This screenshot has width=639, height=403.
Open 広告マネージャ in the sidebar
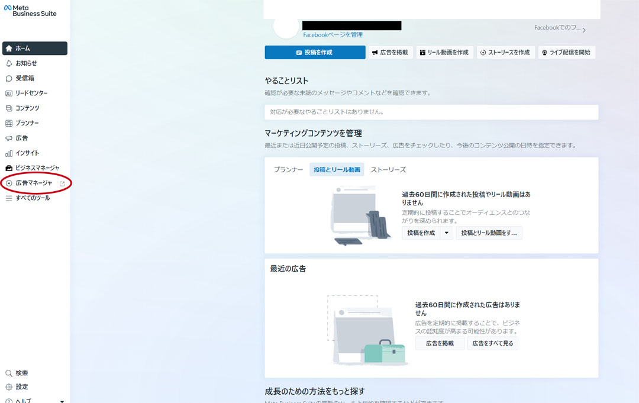[x=34, y=183]
